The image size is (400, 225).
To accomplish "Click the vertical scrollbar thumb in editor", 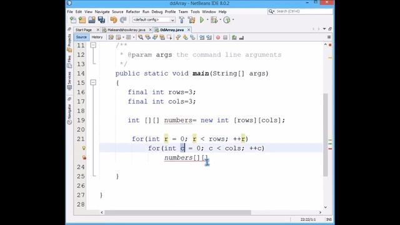I will click(325, 135).
